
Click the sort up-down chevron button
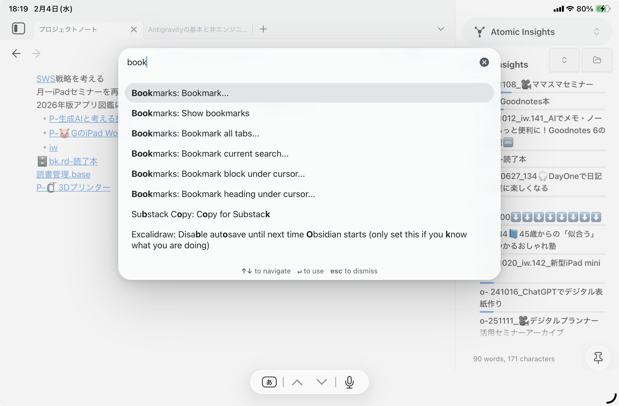(x=564, y=60)
